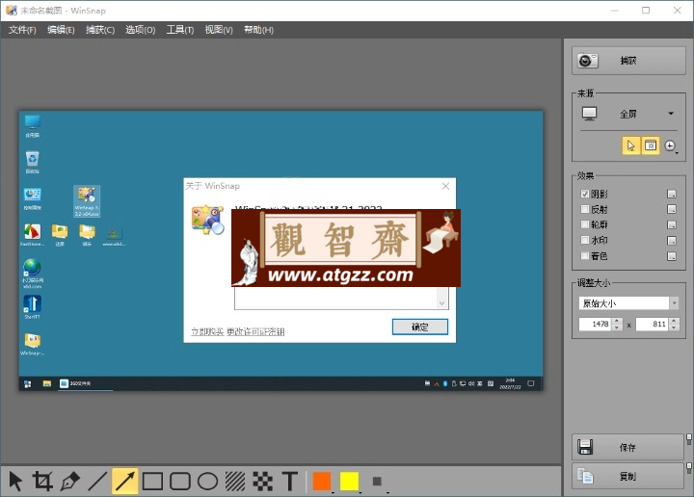
Task: Enable the 轮廓 outline checkbox
Action: point(585,224)
